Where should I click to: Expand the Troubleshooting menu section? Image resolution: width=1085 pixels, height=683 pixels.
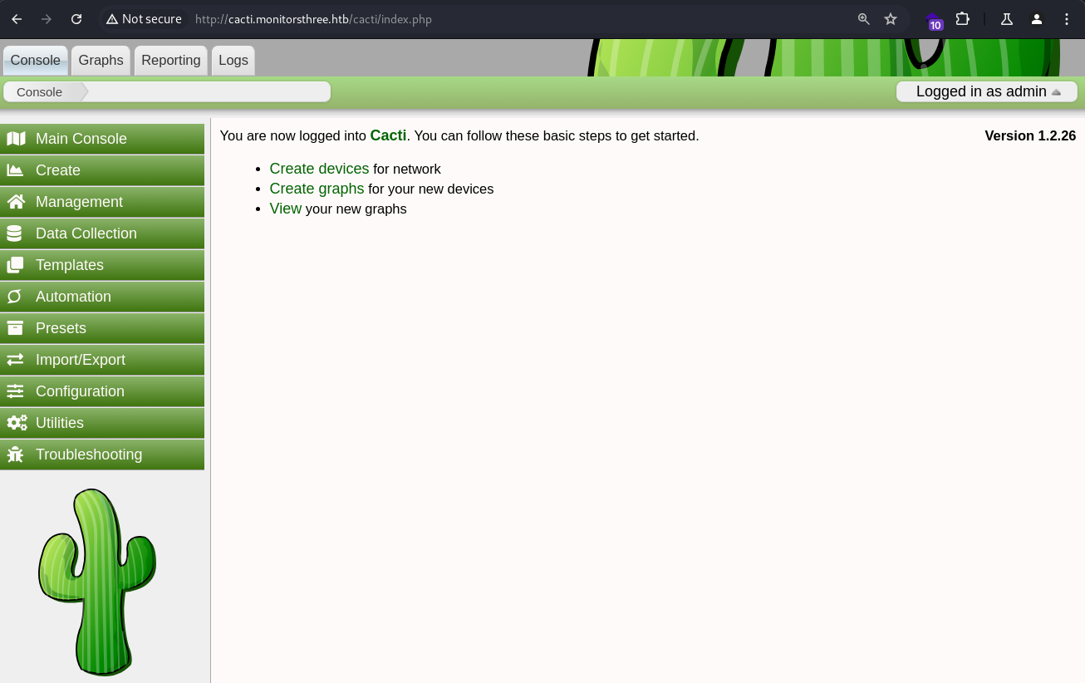tap(102, 455)
